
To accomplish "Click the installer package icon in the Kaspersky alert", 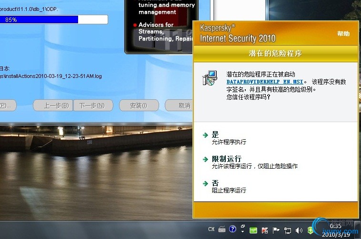I will pyautogui.click(x=210, y=78).
